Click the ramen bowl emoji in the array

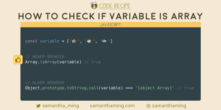[89, 41]
